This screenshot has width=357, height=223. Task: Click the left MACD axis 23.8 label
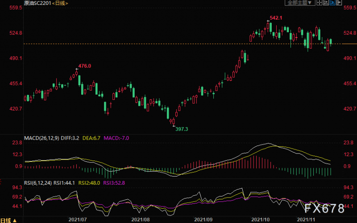(17, 143)
